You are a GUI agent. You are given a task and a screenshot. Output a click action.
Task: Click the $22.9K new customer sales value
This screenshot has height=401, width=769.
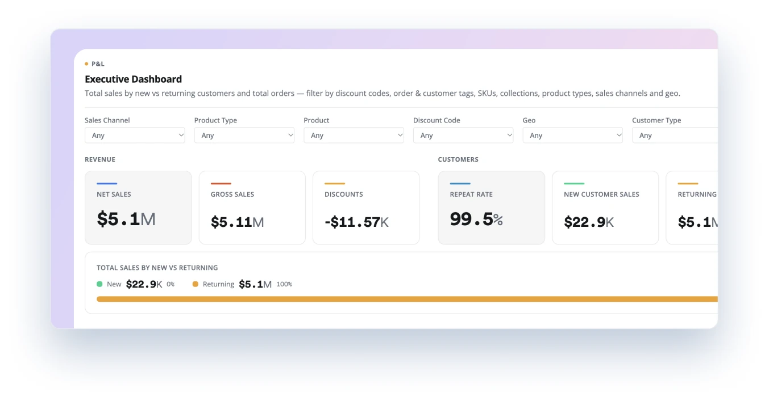pos(589,222)
